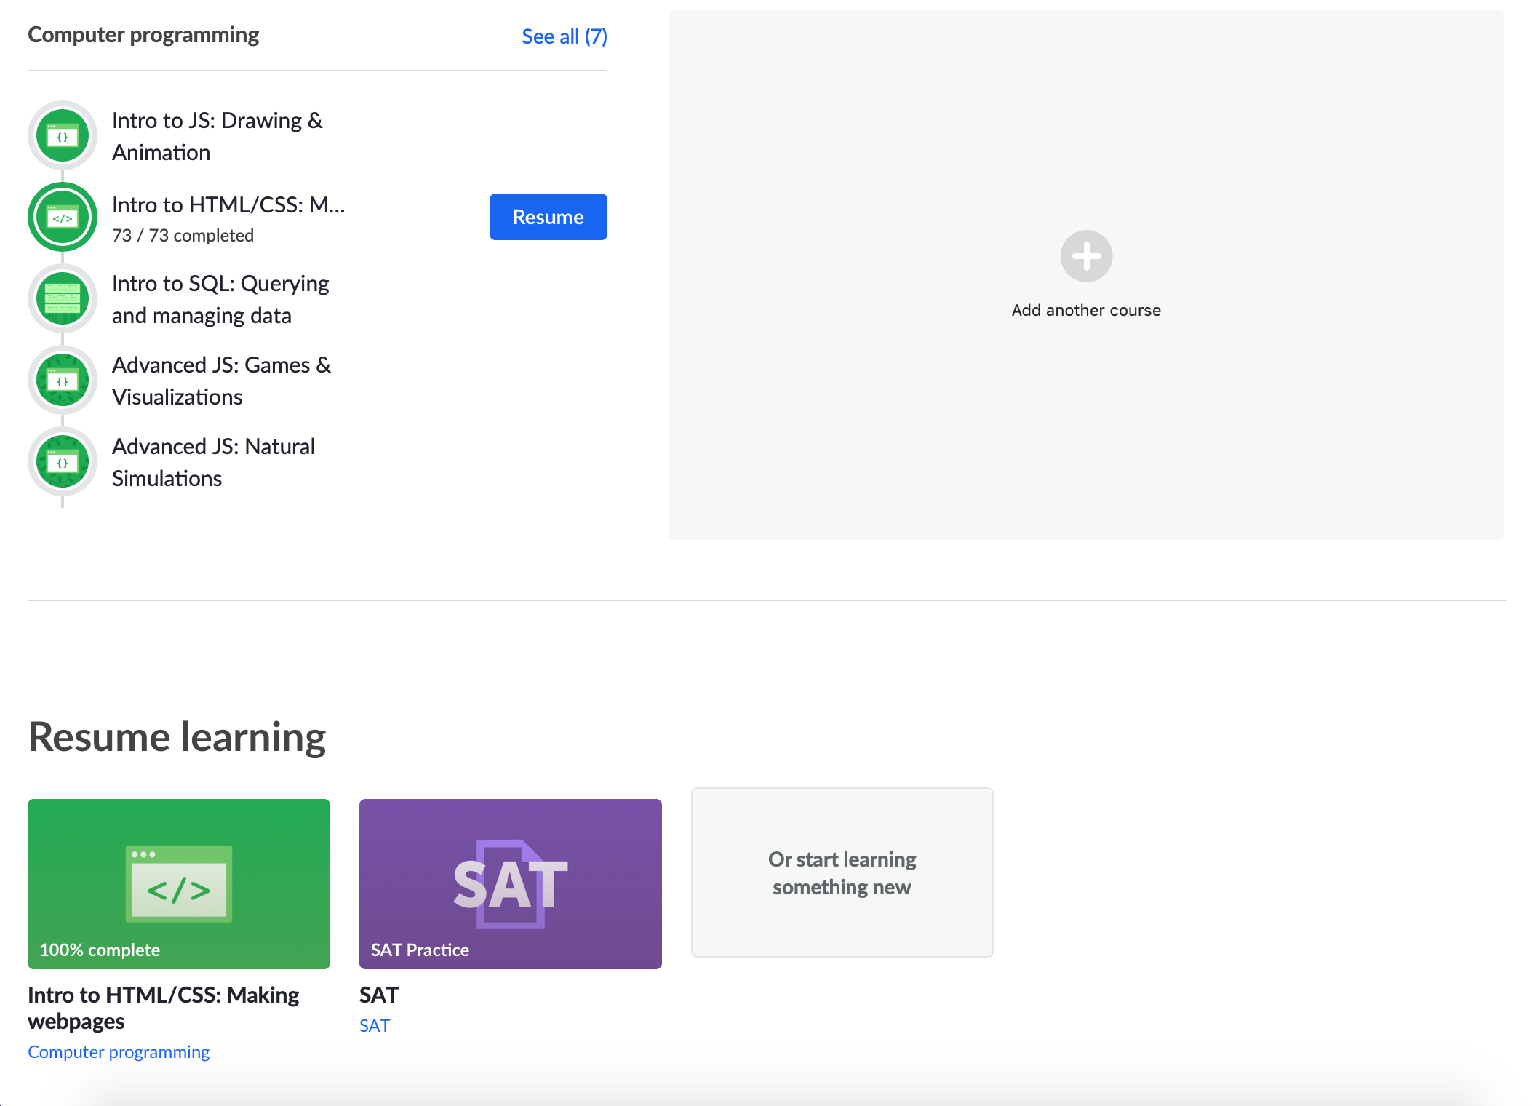This screenshot has height=1106, width=1532.
Task: Open Intro to HTML/CSS: Making webpages card title
Action: [x=164, y=1008]
